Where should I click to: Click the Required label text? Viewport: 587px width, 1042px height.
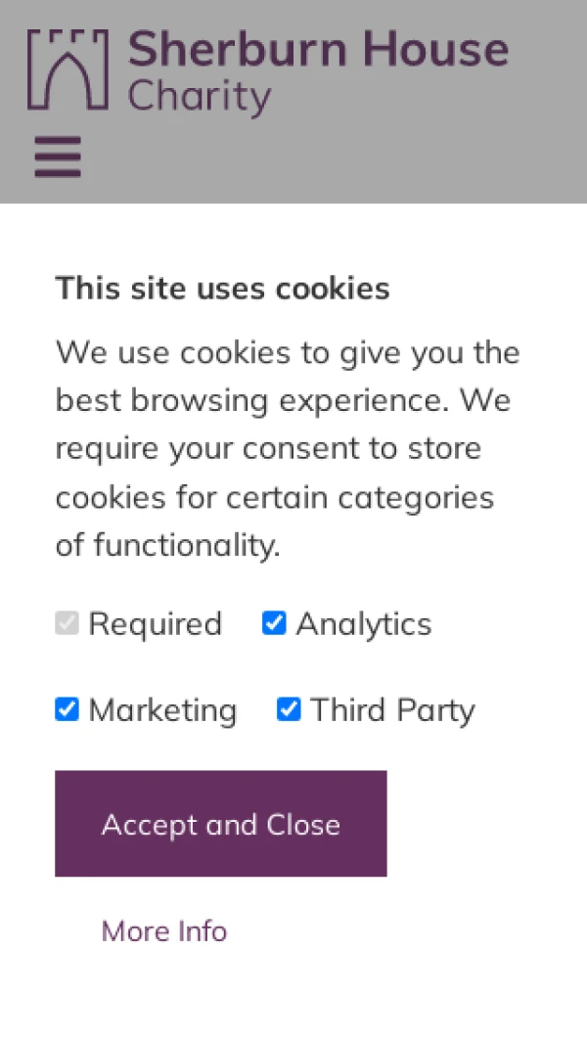155,624
